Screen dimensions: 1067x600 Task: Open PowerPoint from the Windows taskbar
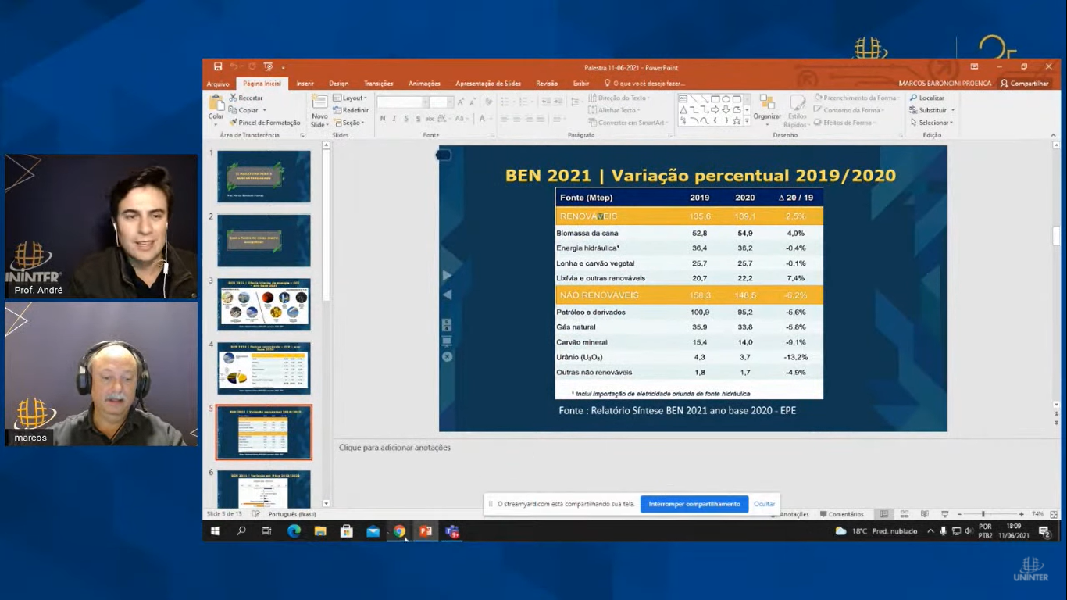click(426, 531)
